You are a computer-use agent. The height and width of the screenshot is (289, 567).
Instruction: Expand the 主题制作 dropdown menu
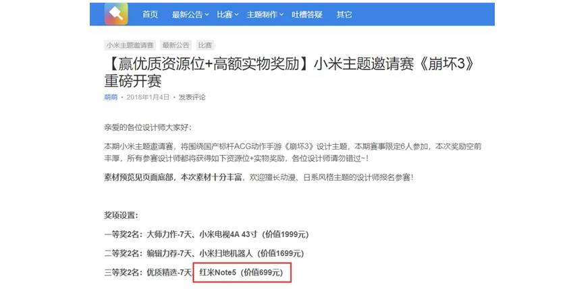coord(265,14)
